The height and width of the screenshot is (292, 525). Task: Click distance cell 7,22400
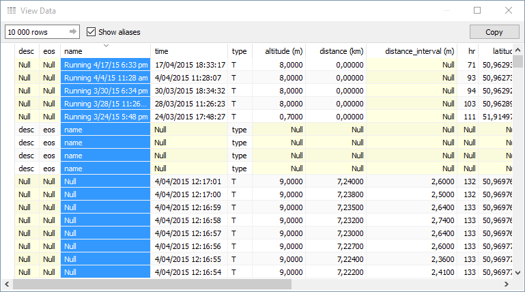[336, 259]
